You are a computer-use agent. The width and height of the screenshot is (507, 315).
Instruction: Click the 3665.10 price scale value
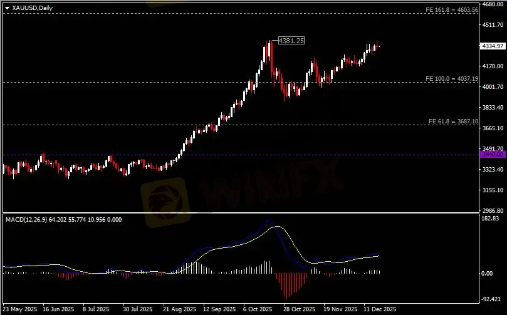tap(493, 128)
